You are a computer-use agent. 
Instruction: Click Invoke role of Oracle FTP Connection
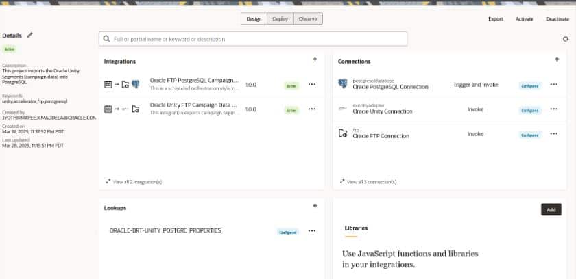tap(475, 134)
